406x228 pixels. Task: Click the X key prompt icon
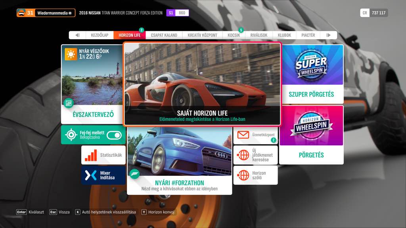click(x=77, y=212)
